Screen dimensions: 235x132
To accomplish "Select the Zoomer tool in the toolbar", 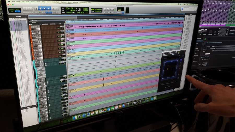I will click(x=36, y=9).
